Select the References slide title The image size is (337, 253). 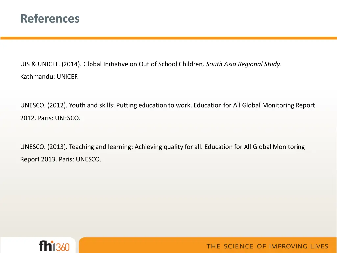coord(50,18)
